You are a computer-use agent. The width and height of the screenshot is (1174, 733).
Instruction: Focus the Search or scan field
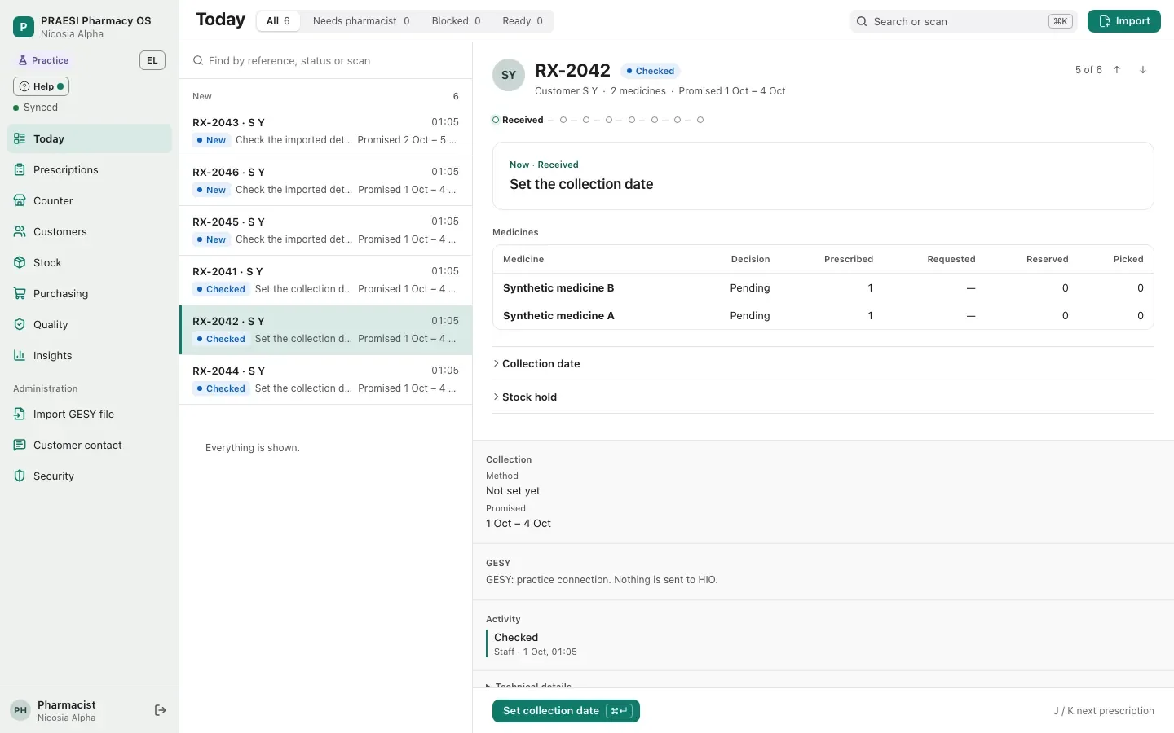[x=964, y=21]
